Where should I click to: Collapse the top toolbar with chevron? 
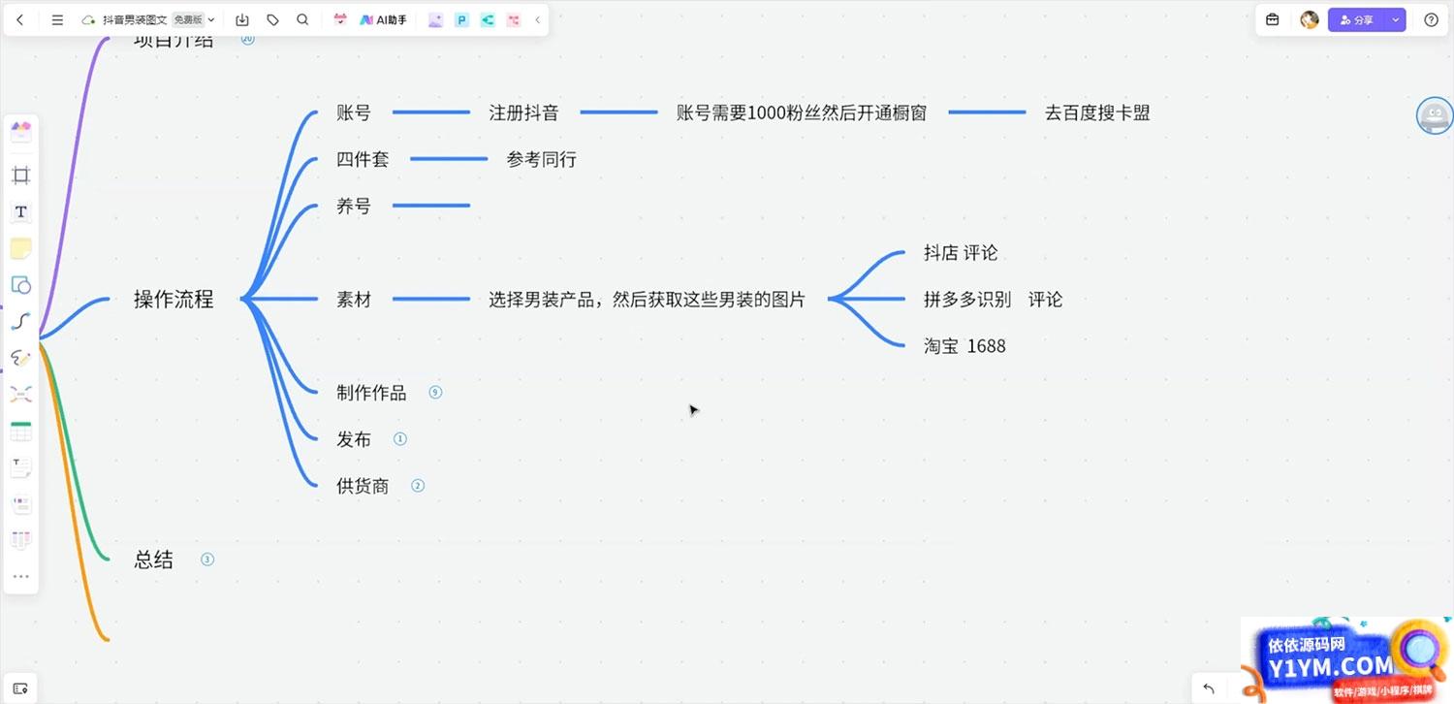[x=538, y=19]
